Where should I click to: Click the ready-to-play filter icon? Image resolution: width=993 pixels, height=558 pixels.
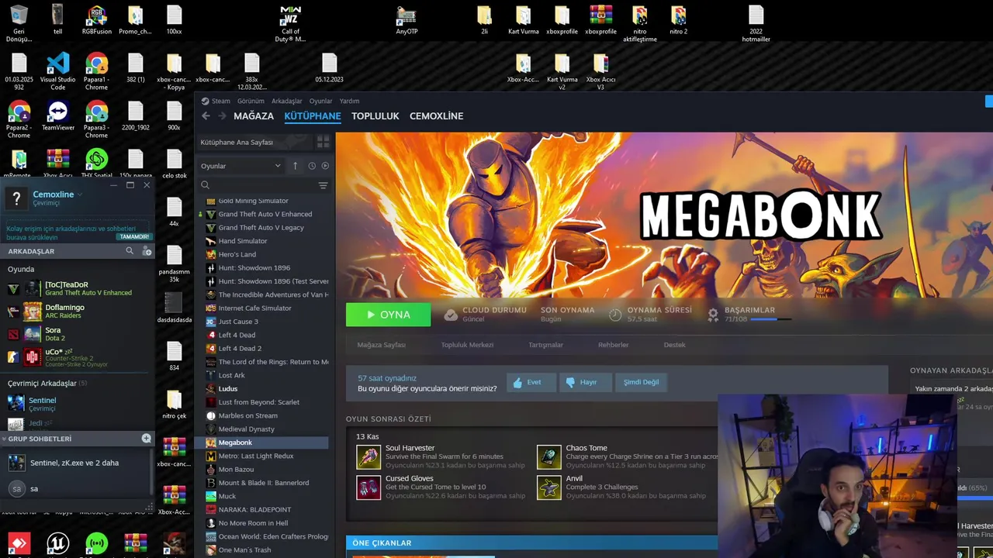click(x=325, y=166)
